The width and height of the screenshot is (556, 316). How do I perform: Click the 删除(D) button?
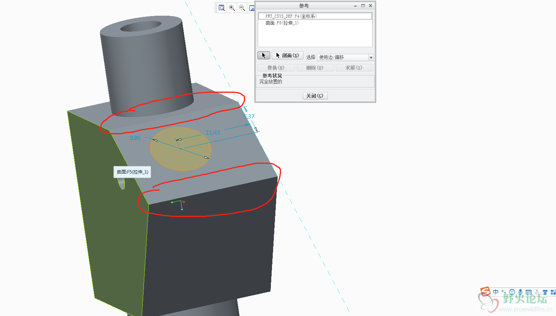(x=315, y=68)
